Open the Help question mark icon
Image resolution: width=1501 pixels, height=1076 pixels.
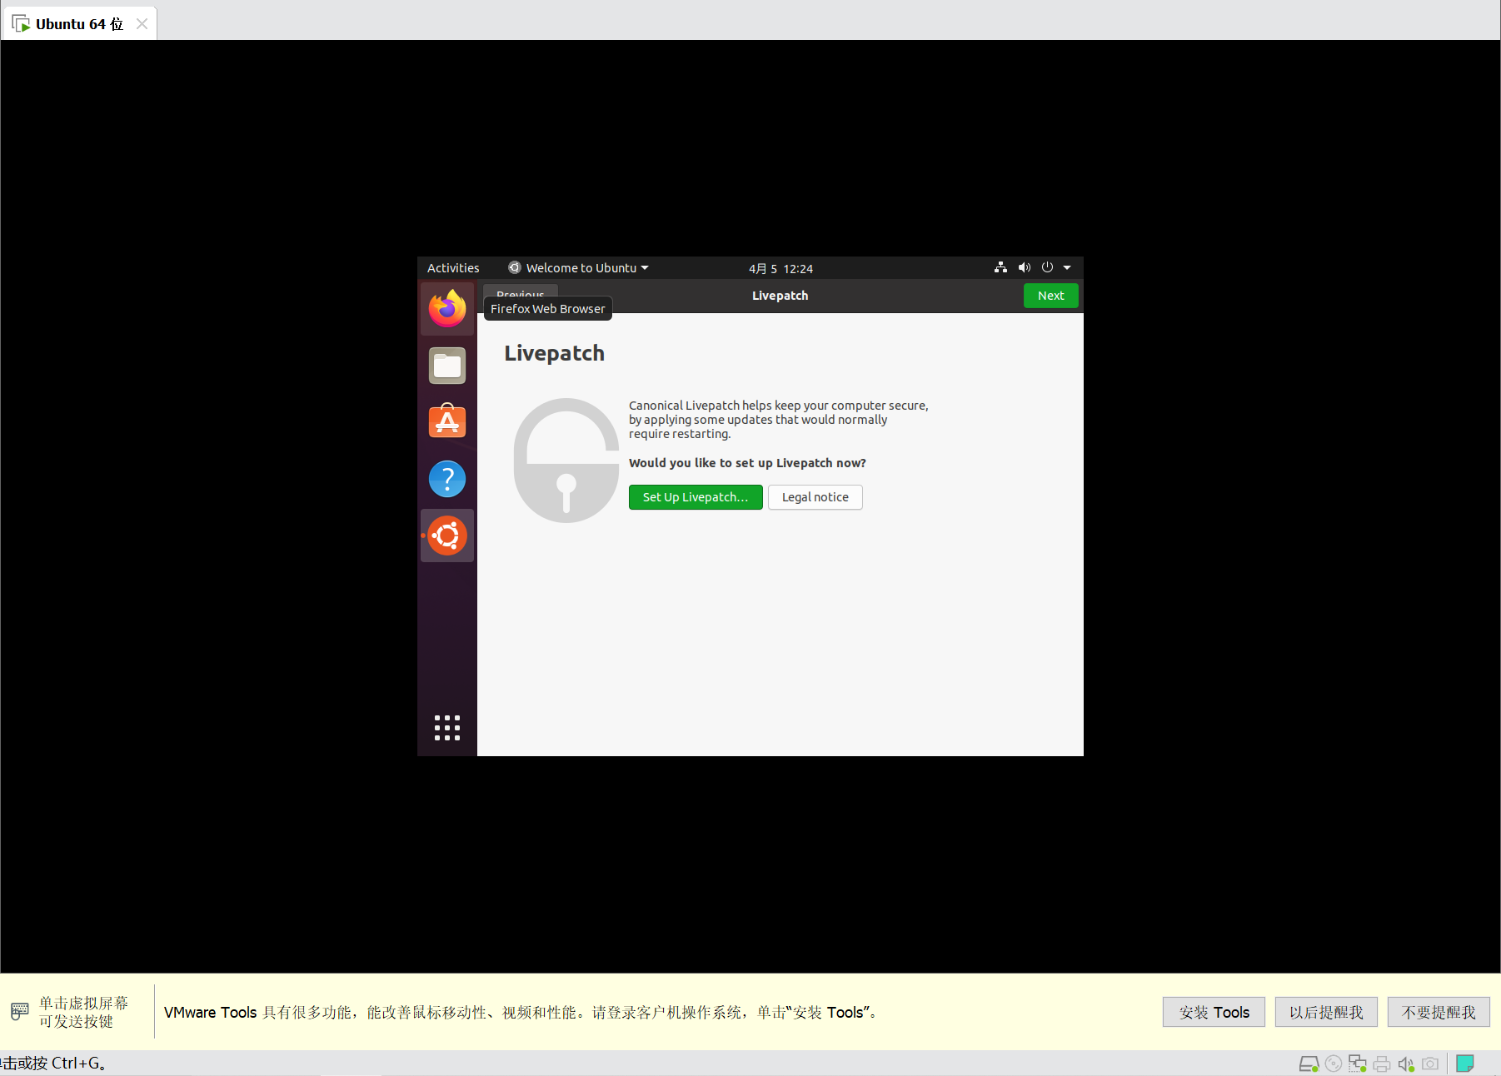point(447,479)
